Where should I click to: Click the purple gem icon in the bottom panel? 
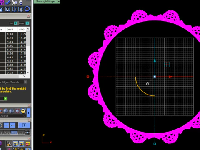[1, 144]
